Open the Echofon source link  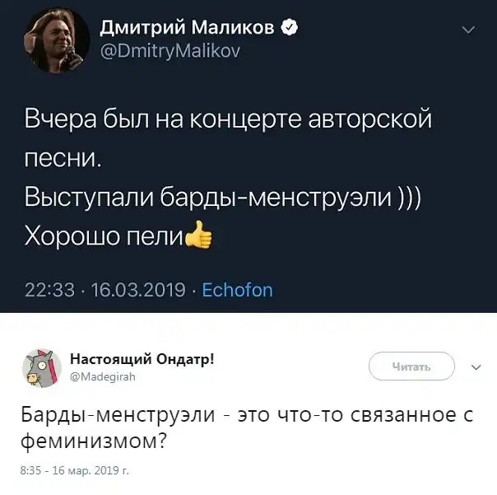pyautogui.click(x=237, y=290)
